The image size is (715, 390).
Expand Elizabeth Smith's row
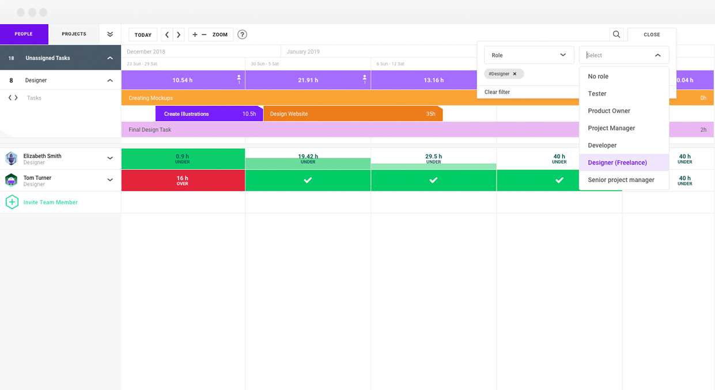[110, 158]
